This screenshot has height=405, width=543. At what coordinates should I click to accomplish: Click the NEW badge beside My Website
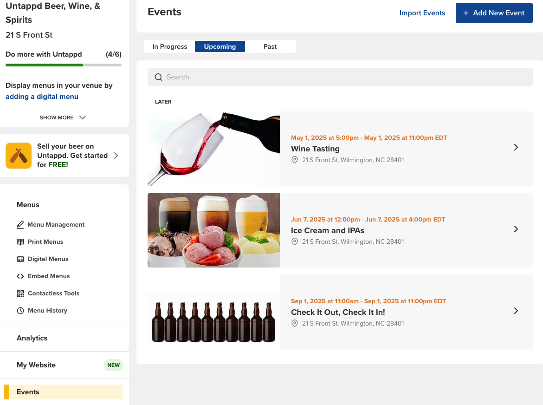point(113,365)
